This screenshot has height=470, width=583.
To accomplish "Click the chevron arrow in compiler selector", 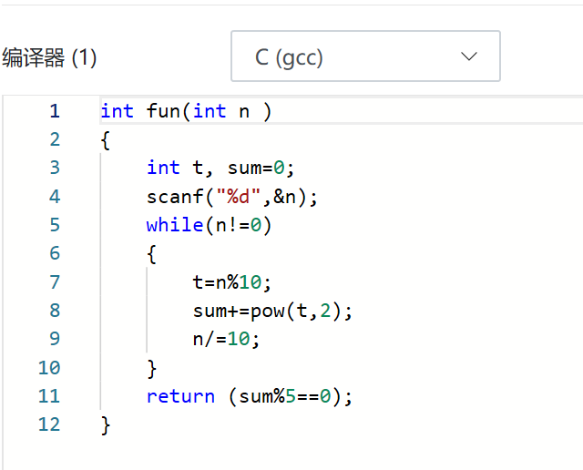I will click(469, 56).
